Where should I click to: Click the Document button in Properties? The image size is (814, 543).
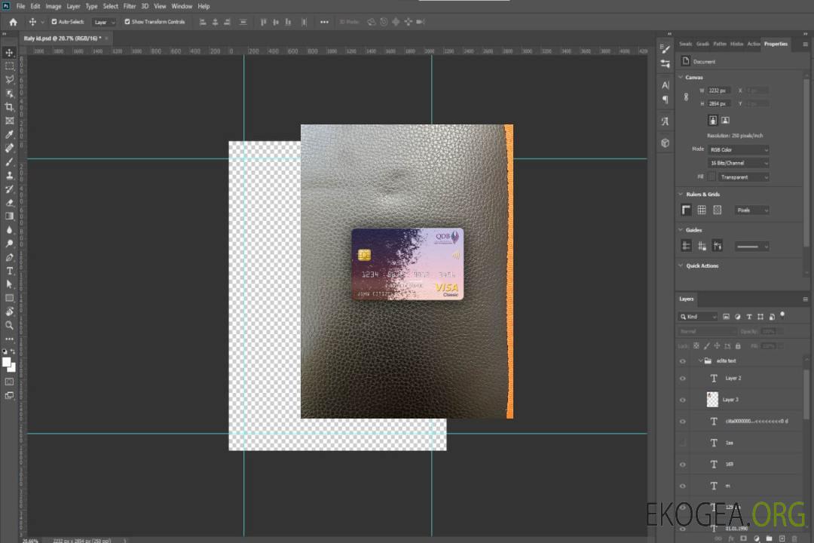704,62
